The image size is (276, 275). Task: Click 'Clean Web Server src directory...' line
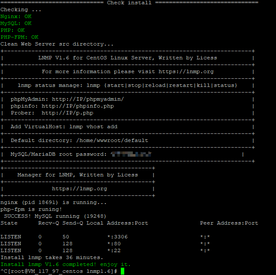click(x=57, y=44)
